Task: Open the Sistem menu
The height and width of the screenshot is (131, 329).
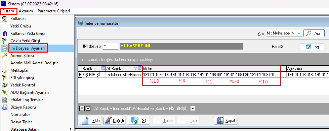Action: point(8,11)
